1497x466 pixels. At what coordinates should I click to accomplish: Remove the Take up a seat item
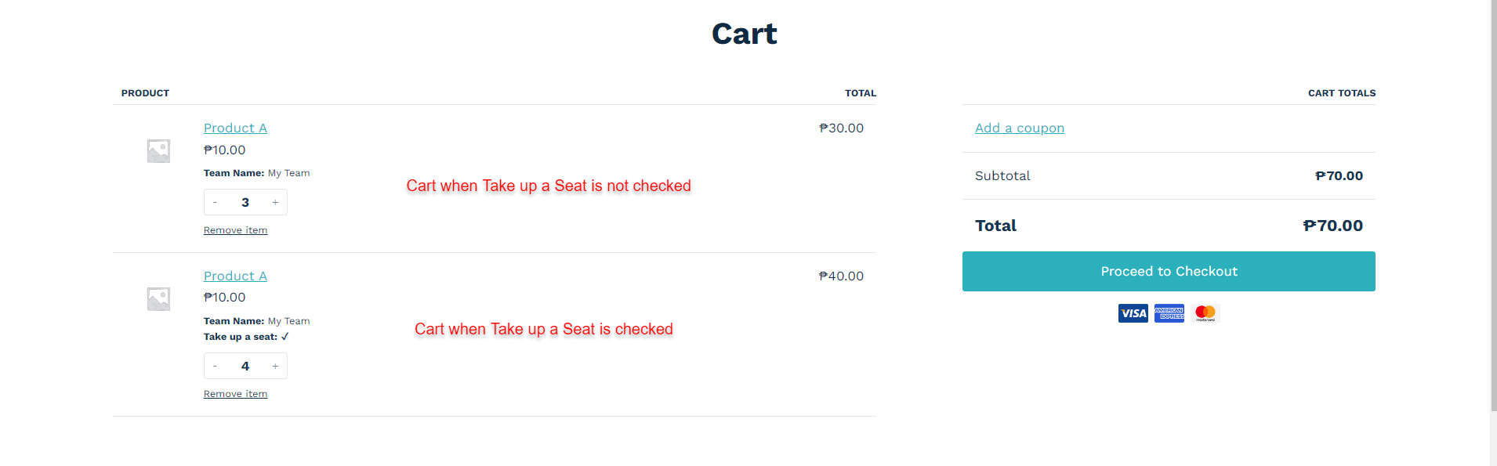tap(235, 394)
